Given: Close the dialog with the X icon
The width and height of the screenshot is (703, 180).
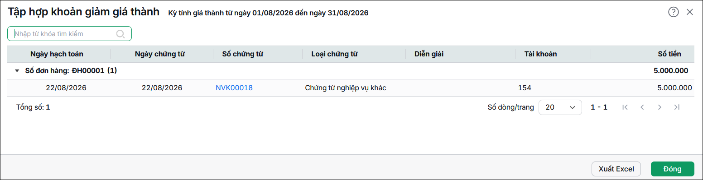Looking at the screenshot, I should 690,12.
